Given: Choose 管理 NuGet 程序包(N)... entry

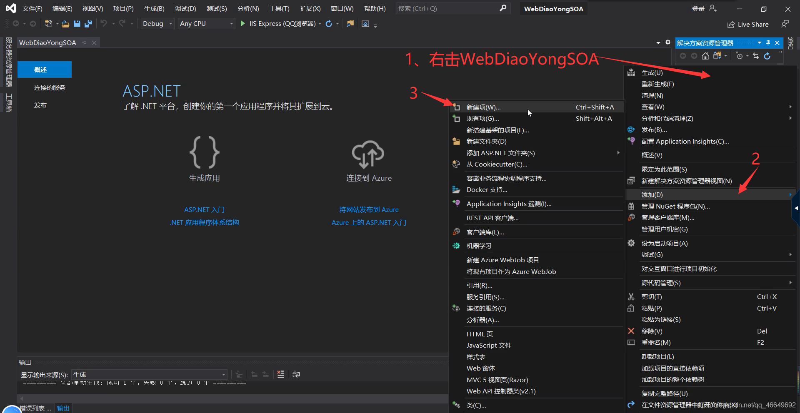Looking at the screenshot, I should [x=711, y=206].
